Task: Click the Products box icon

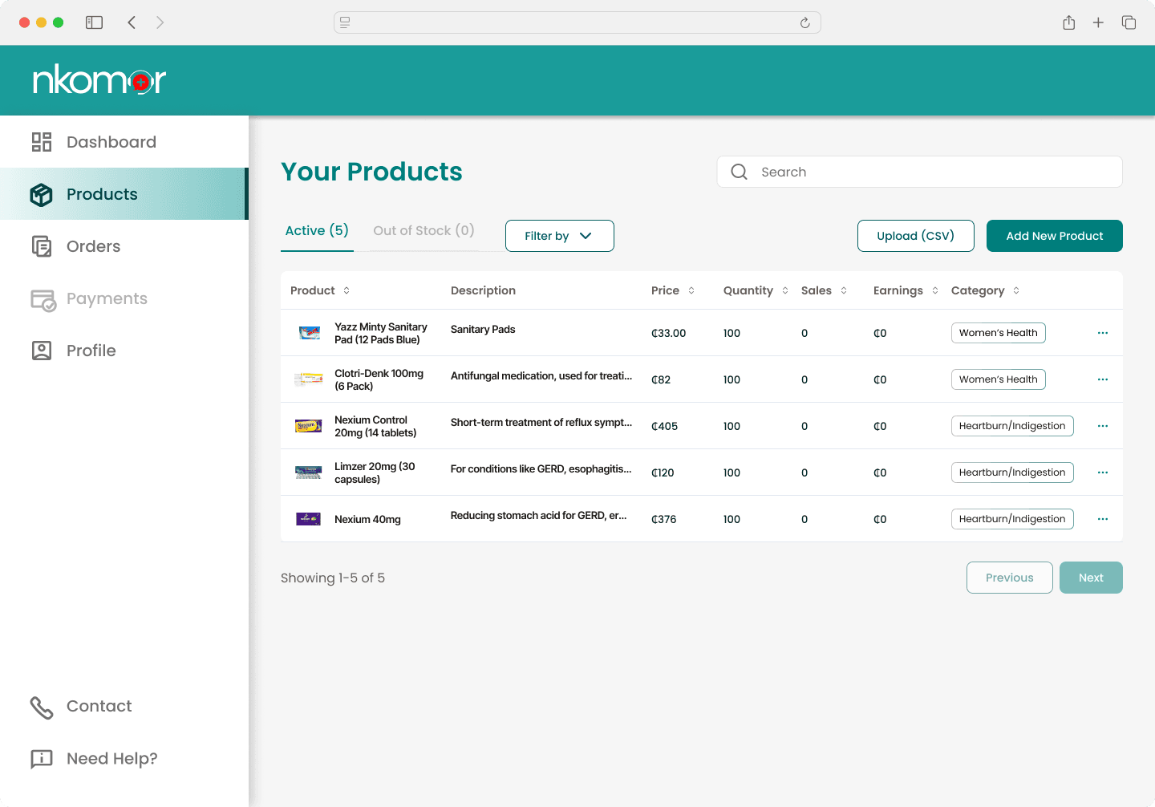Action: tap(42, 194)
